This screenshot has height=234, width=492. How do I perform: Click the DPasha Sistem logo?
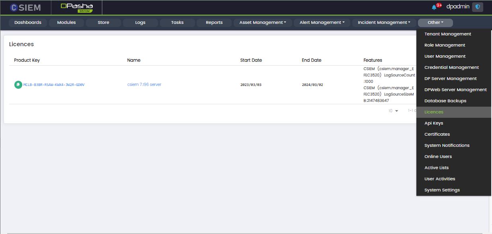point(76,8)
